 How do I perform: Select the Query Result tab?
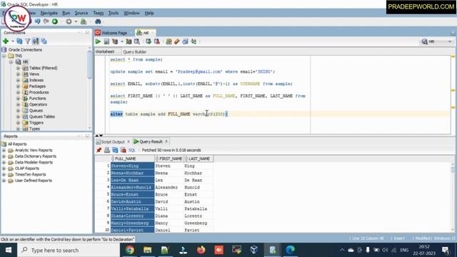151,141
